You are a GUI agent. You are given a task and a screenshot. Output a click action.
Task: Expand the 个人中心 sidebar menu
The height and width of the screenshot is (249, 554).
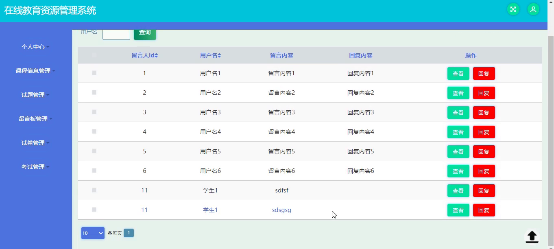35,47
